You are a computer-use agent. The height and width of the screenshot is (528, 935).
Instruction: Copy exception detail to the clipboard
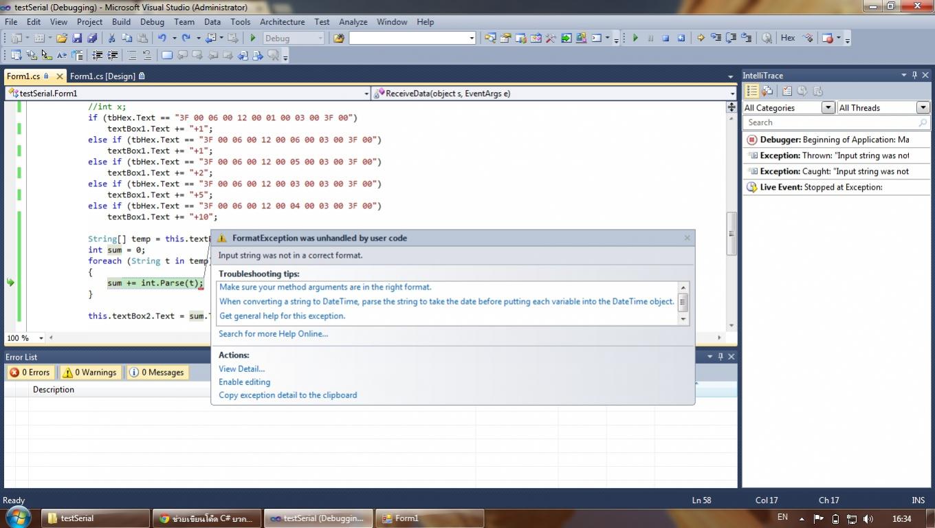point(287,395)
